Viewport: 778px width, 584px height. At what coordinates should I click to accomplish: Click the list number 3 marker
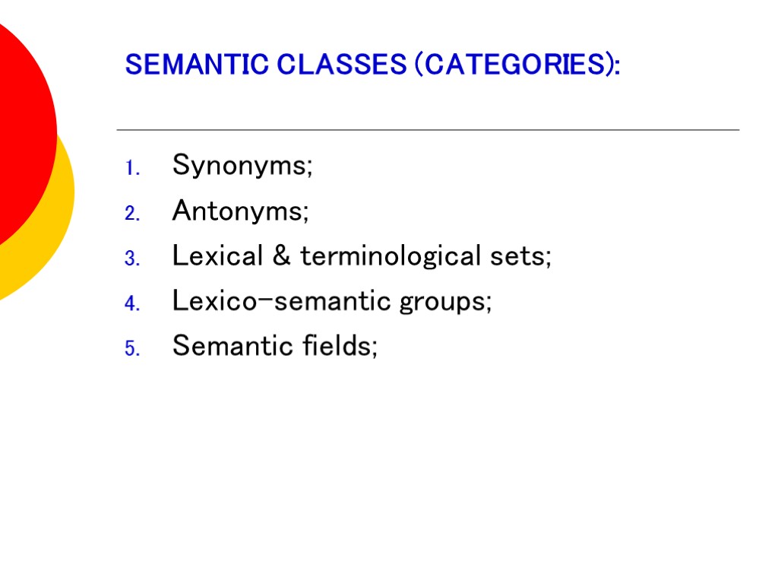[130, 259]
